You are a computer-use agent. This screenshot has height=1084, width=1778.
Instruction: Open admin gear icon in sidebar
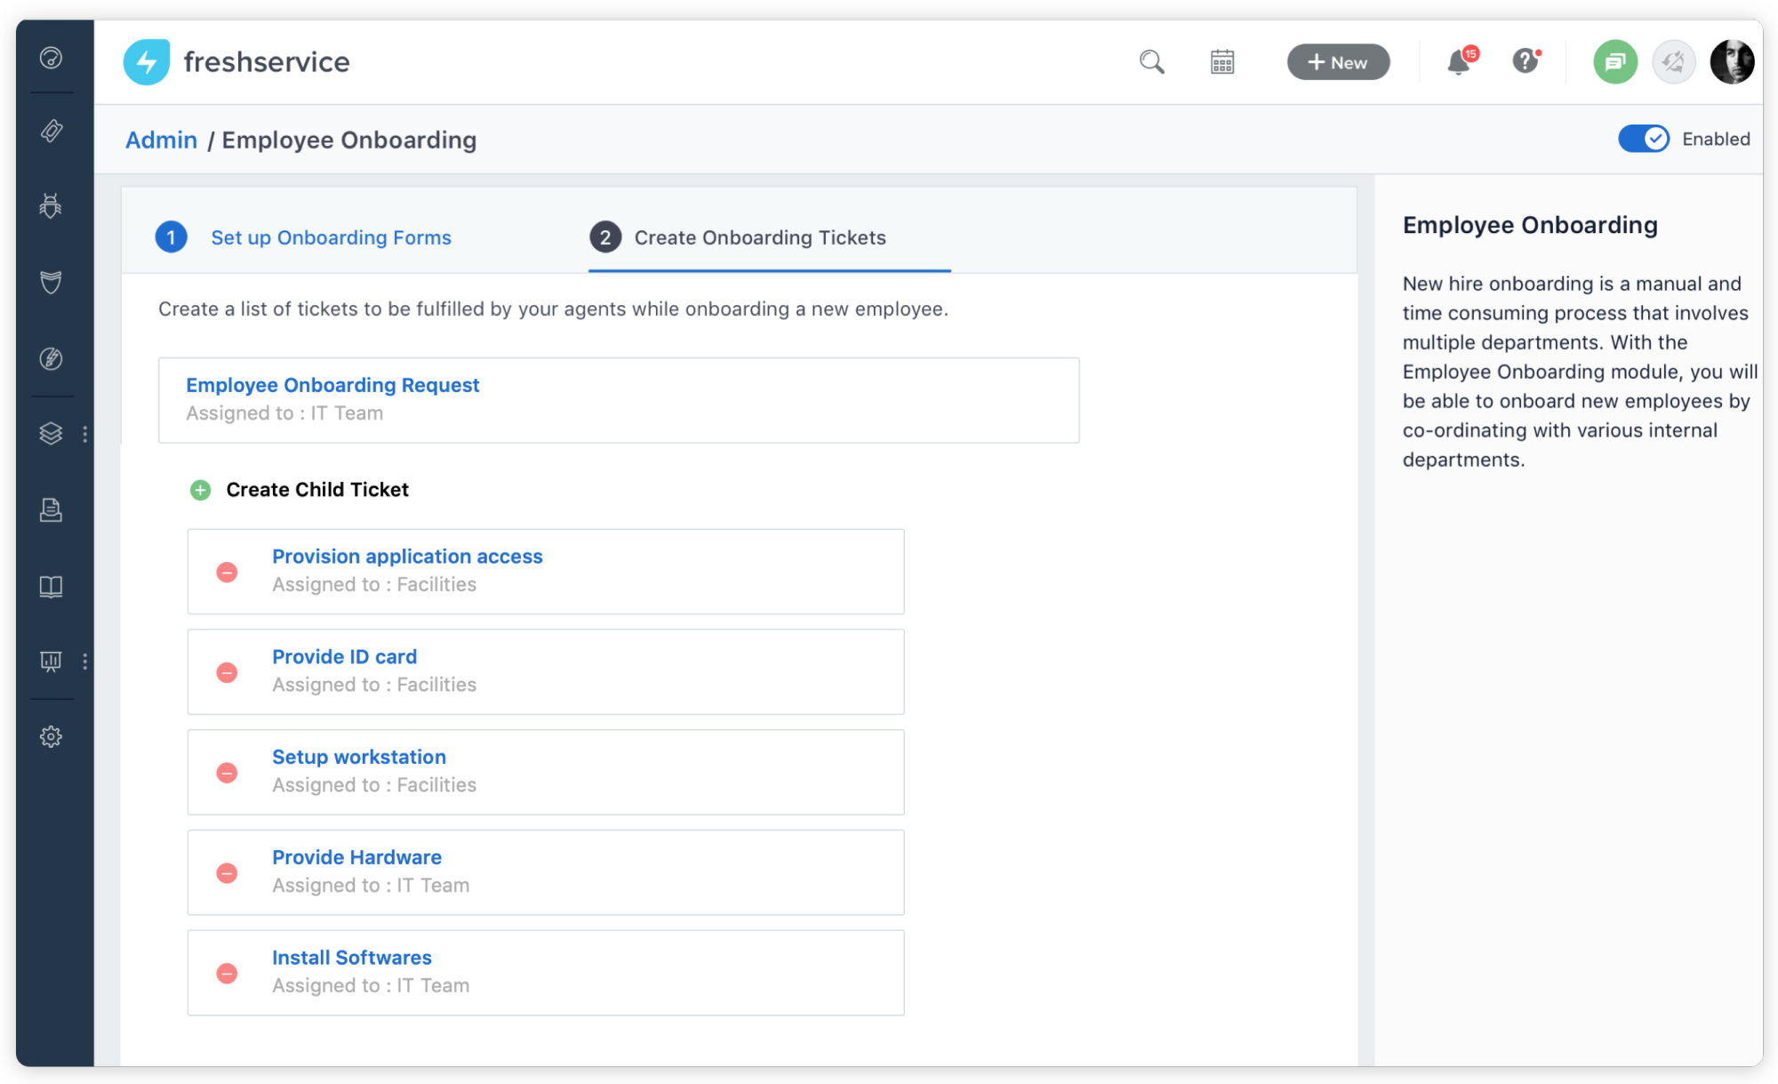tap(52, 737)
